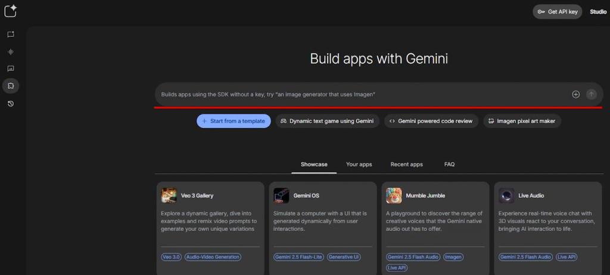Open the Stream audio waveform icon
610x275 pixels.
pyautogui.click(x=11, y=52)
